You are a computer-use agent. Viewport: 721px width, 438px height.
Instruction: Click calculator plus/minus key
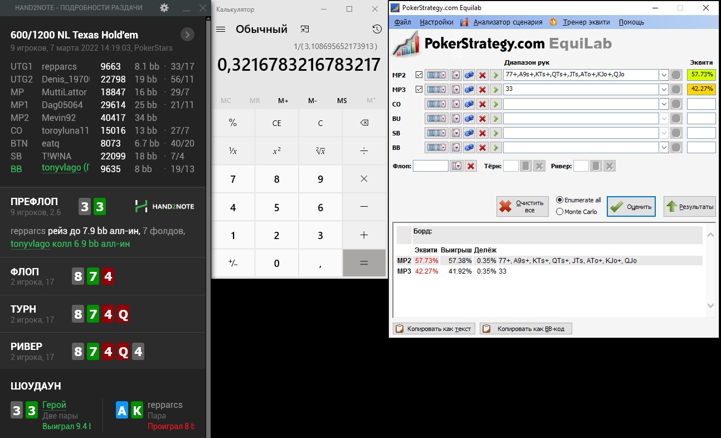(x=233, y=263)
